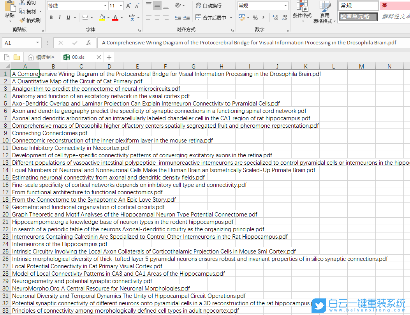Image resolution: width=410 pixels, height=315 pixels.
Task: Click the Center align text icon
Action: (x=157, y=18)
